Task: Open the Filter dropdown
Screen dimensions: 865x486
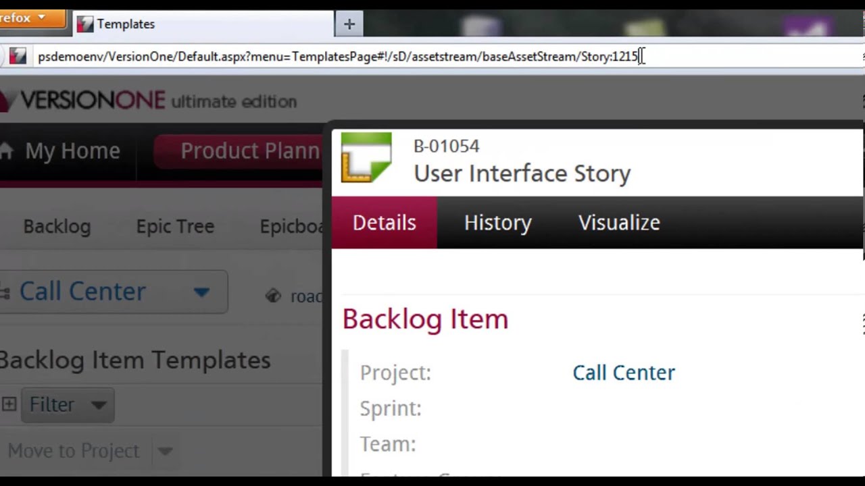Action: click(68, 404)
